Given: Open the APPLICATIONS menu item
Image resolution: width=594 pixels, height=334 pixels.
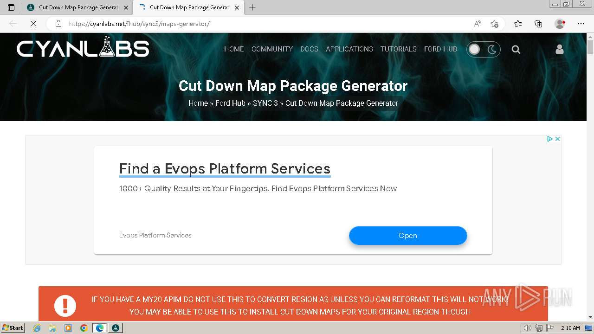Looking at the screenshot, I should (x=349, y=49).
